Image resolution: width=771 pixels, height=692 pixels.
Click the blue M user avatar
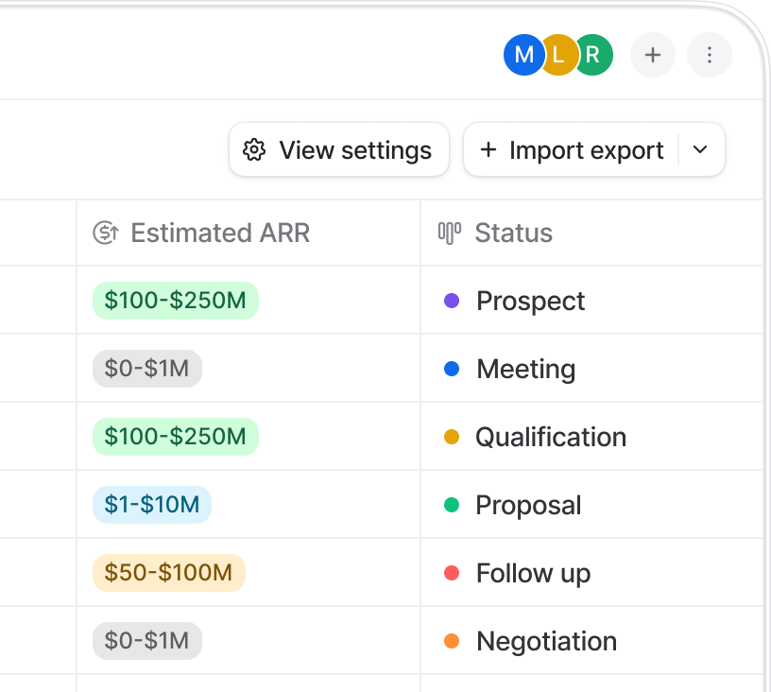[523, 55]
